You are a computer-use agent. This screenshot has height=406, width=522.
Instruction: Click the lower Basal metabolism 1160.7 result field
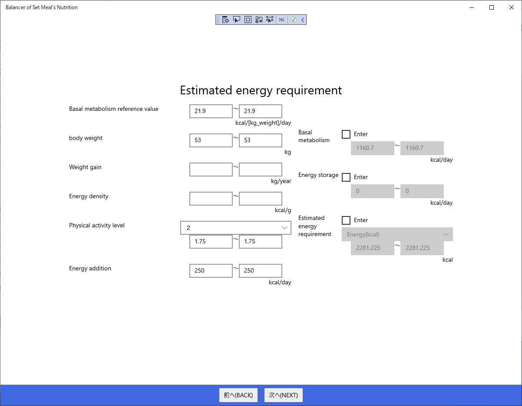(373, 148)
